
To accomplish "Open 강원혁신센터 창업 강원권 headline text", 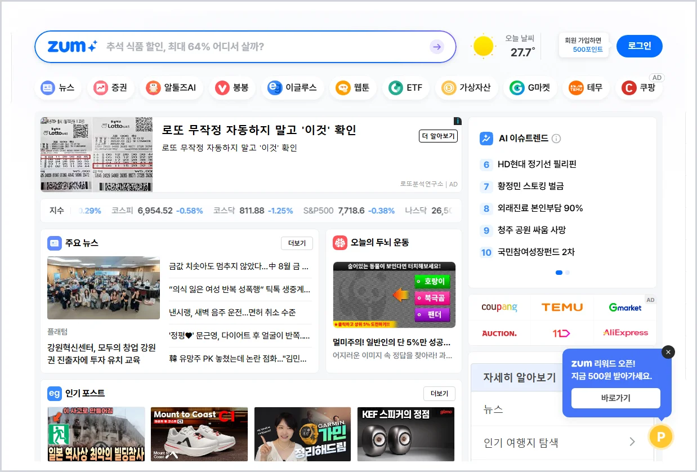I will [x=102, y=353].
